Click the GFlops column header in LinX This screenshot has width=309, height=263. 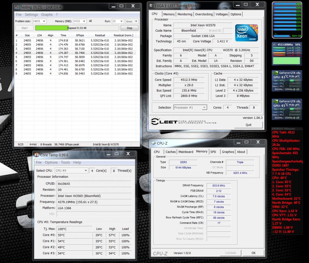[80, 35]
